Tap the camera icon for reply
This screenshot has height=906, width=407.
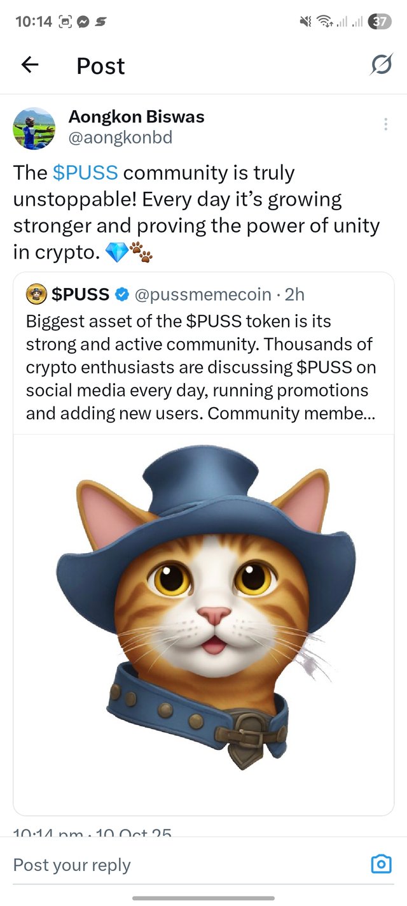pos(381,864)
